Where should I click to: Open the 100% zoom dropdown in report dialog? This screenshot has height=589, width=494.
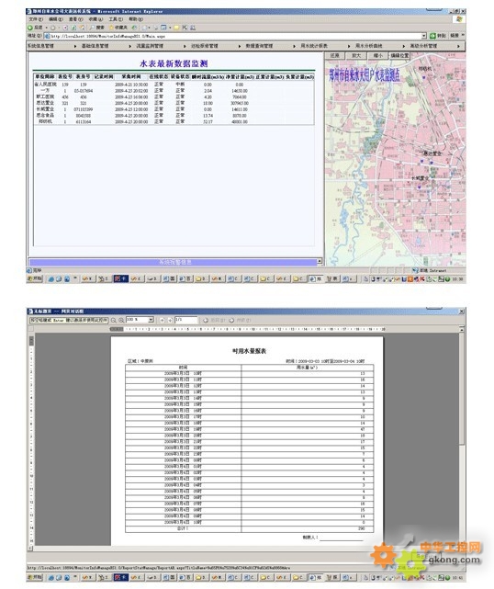[151, 320]
